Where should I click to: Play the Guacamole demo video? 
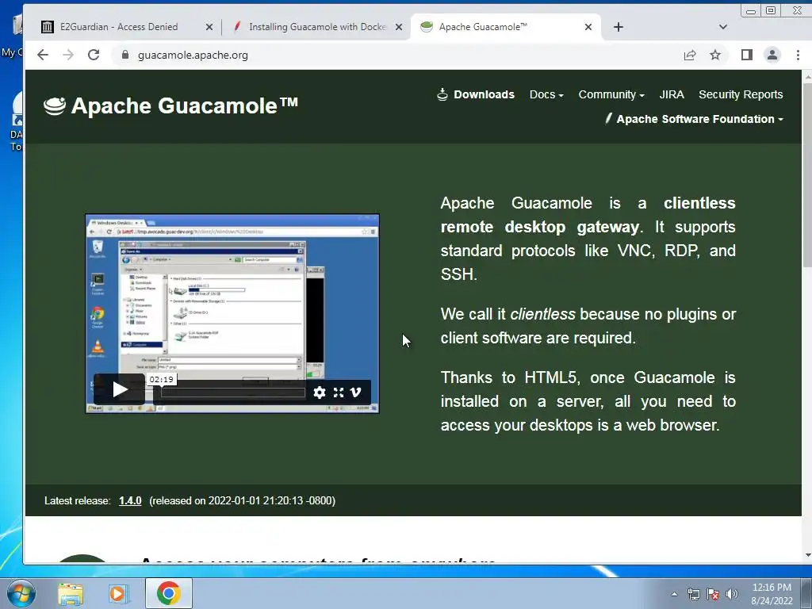[x=120, y=389]
